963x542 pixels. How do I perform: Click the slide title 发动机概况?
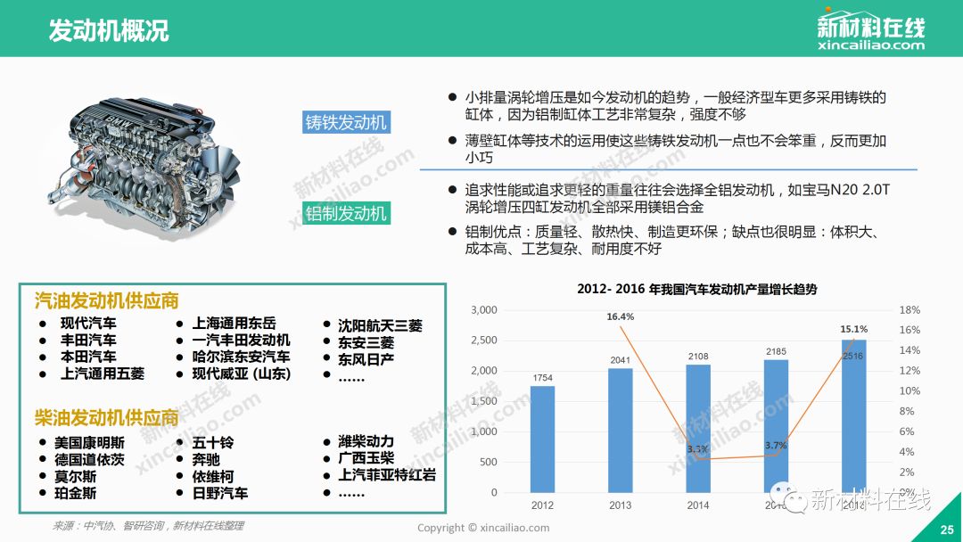pyautogui.click(x=109, y=30)
